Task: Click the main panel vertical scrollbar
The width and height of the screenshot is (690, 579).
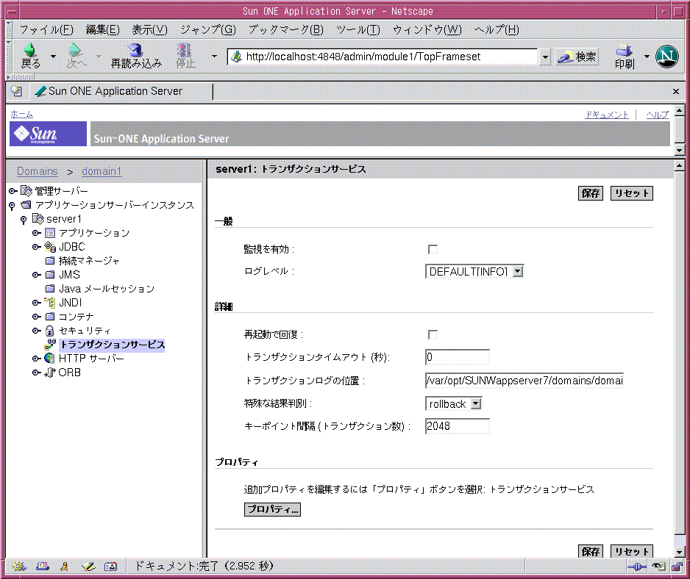Action: (679, 359)
